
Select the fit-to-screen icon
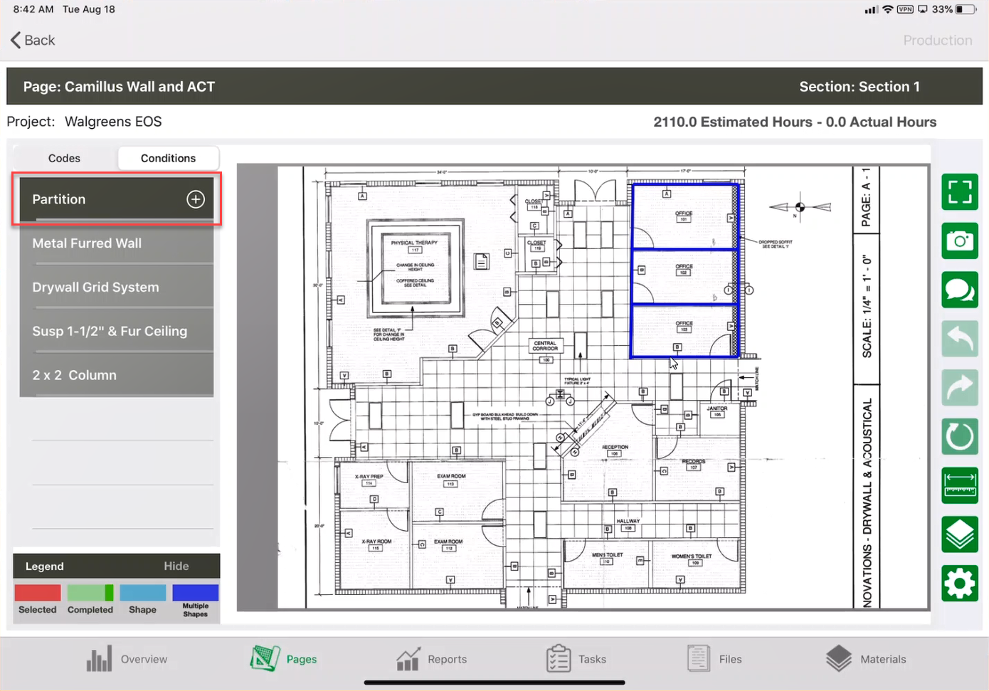point(960,192)
